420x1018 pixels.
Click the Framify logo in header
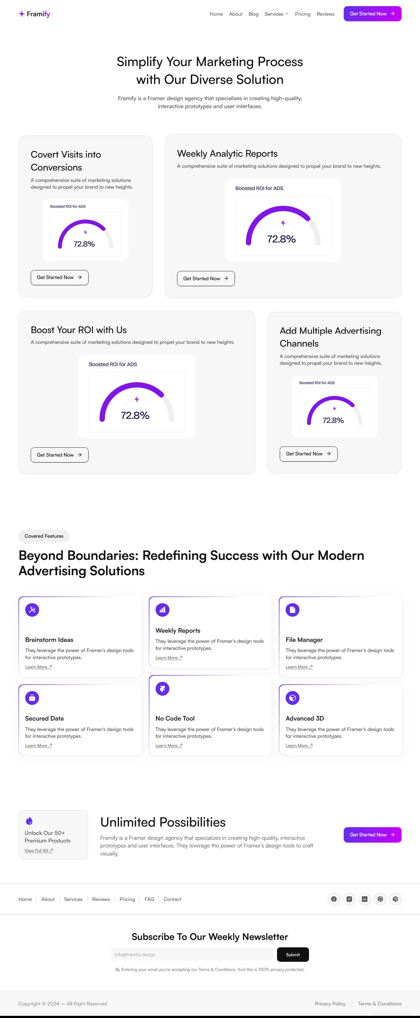34,14
